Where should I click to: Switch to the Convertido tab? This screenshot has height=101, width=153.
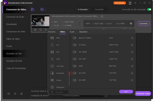99,9
